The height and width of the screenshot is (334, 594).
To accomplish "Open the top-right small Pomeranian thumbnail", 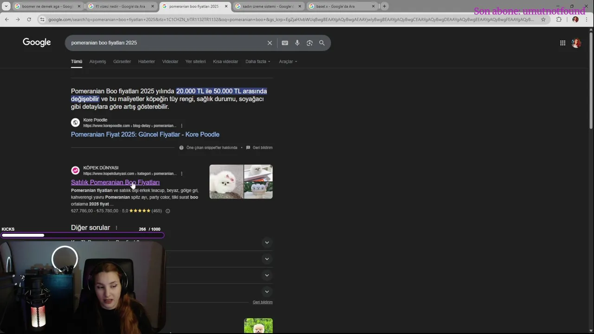I will coord(258,173).
